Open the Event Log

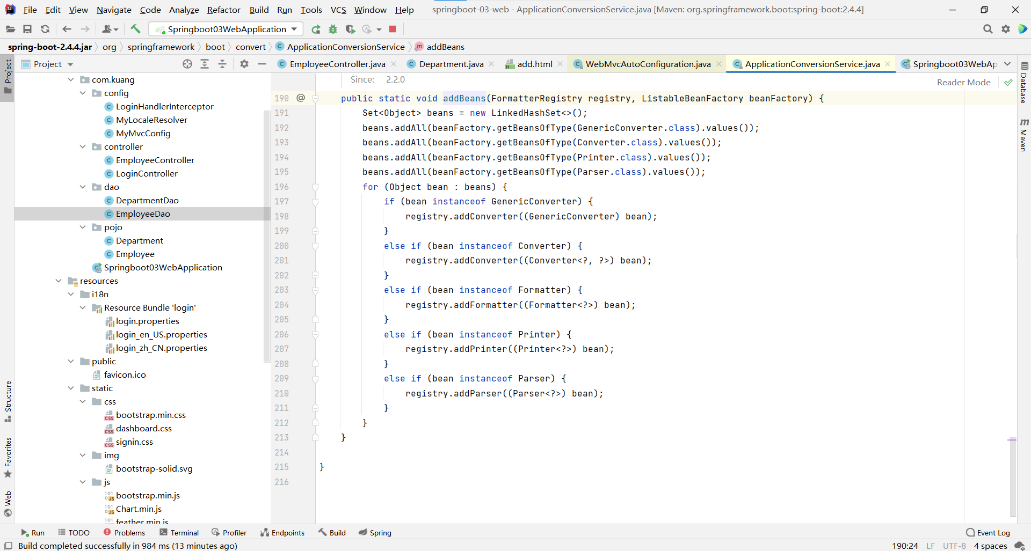point(988,533)
